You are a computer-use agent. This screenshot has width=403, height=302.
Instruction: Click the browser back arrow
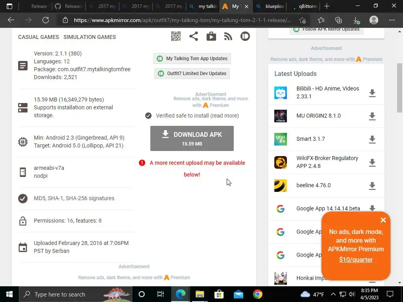[x=11, y=20]
